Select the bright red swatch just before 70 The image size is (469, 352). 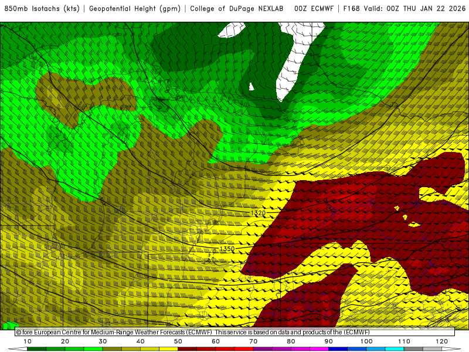244,349
